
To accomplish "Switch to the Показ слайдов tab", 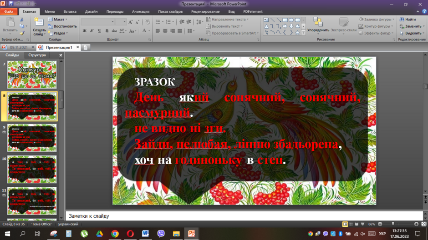I will (170, 11).
